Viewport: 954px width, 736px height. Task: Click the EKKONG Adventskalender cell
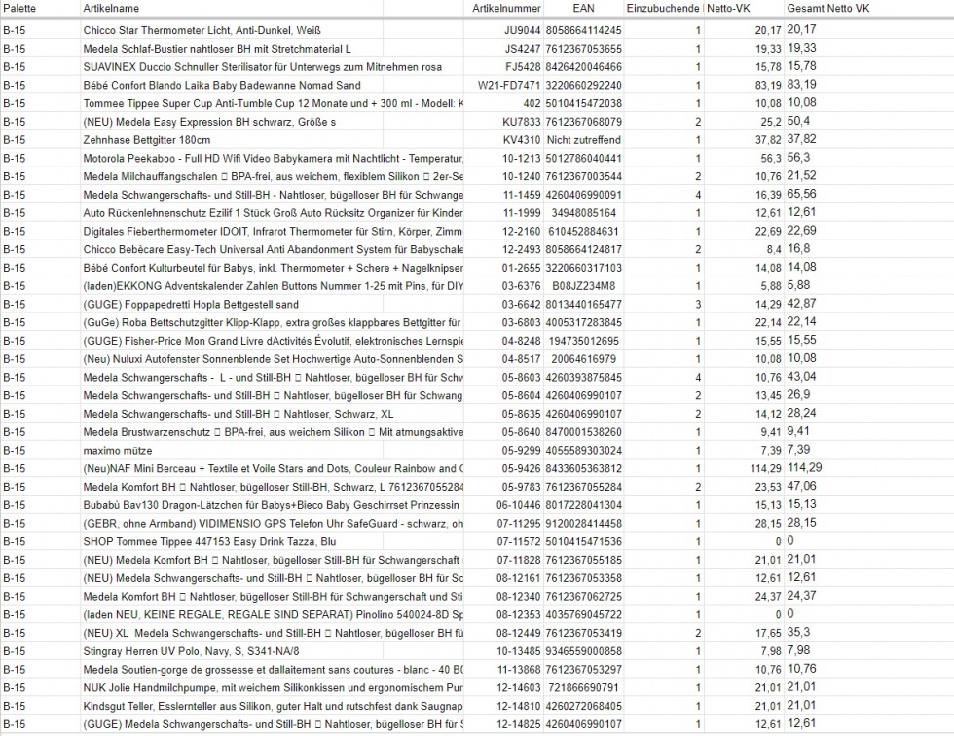click(274, 286)
